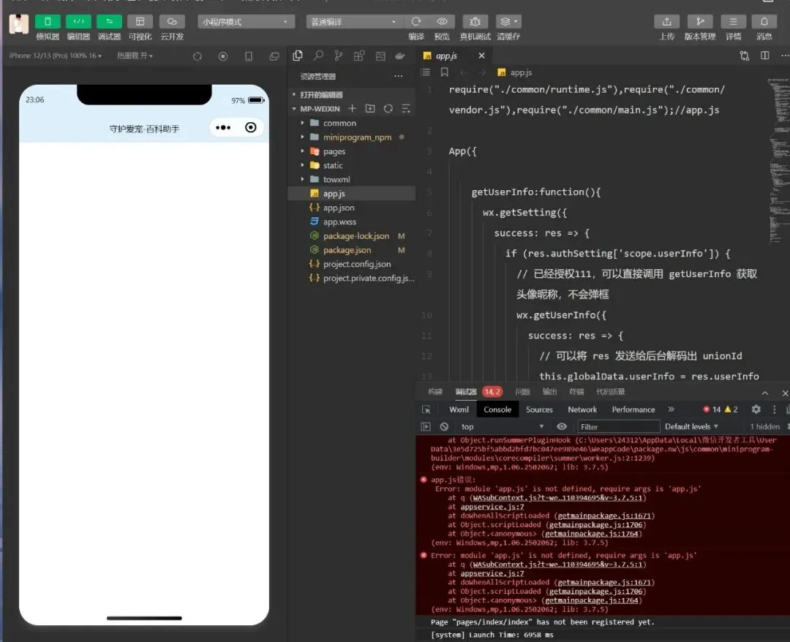Select app.js in file tree
The width and height of the screenshot is (790, 642).
tap(351, 193)
